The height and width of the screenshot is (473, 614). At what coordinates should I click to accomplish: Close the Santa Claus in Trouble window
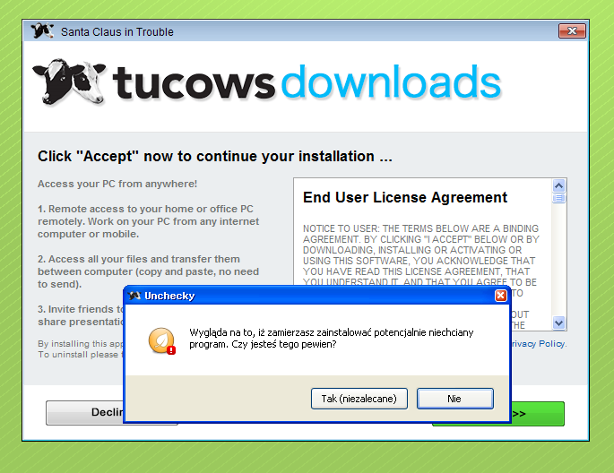572,31
